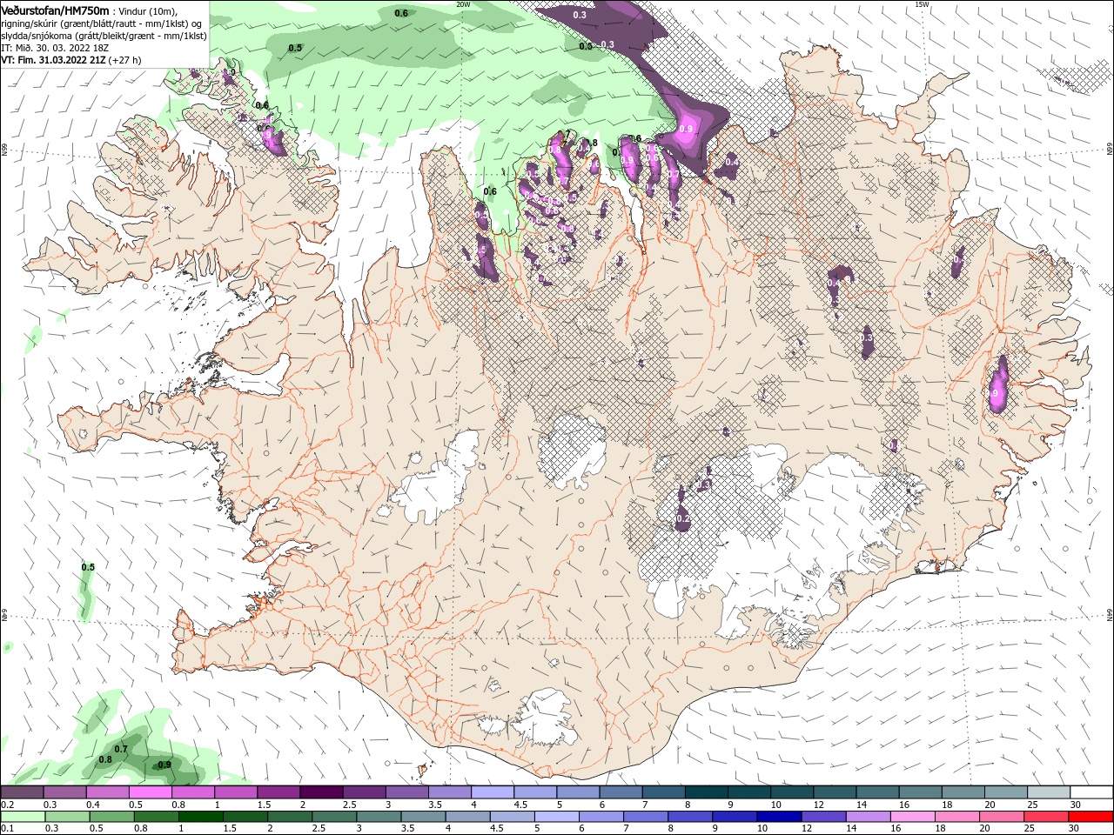Pick the light lavender legend swatch at 4

click(x=492, y=792)
